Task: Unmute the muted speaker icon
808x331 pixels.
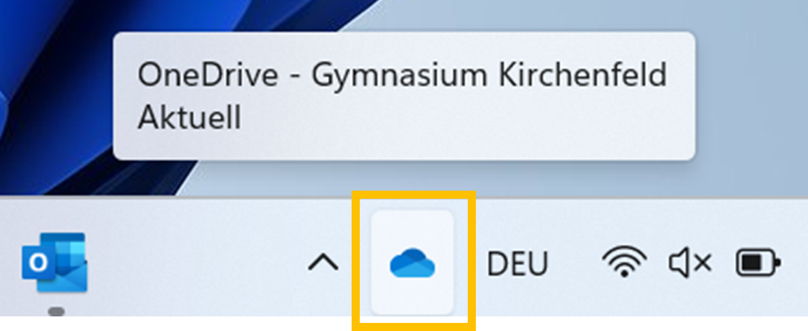Action: (690, 263)
